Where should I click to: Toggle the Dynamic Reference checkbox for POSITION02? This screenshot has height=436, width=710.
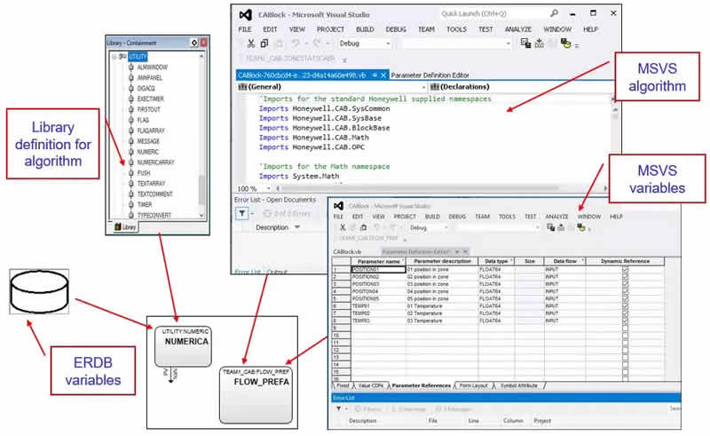coord(626,277)
